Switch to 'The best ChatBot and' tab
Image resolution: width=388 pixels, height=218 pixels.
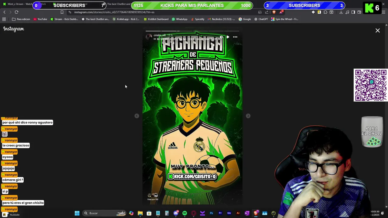[119, 4]
